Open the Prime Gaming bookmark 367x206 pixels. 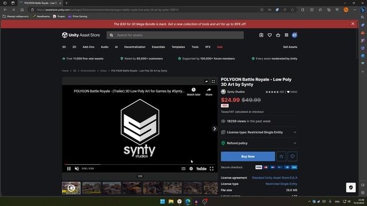coord(78,17)
